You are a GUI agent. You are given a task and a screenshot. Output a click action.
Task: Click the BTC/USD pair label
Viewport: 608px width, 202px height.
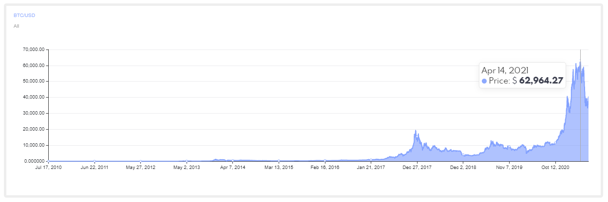point(24,16)
